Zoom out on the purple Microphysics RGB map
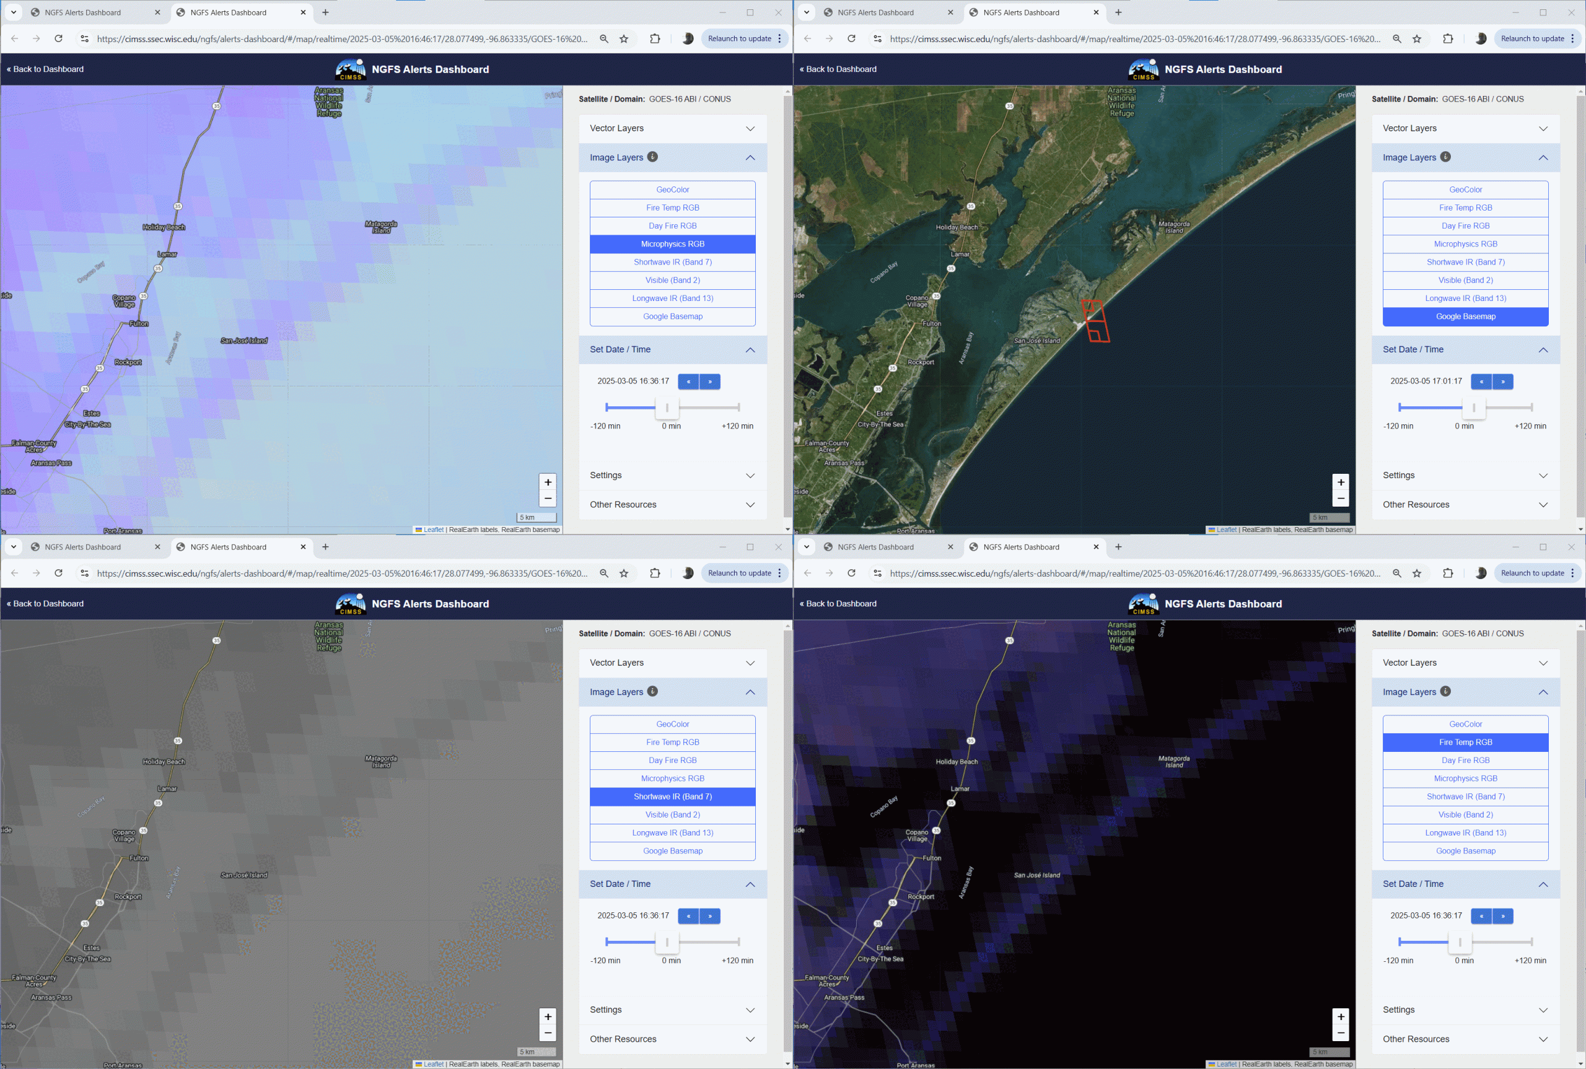 [548, 499]
